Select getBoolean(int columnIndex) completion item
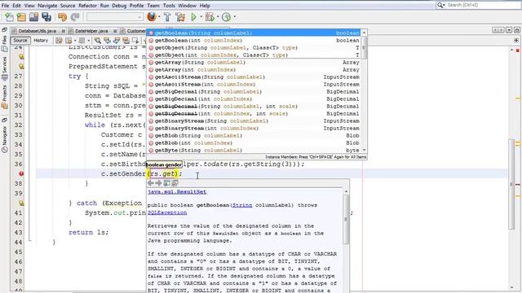 pyautogui.click(x=254, y=40)
